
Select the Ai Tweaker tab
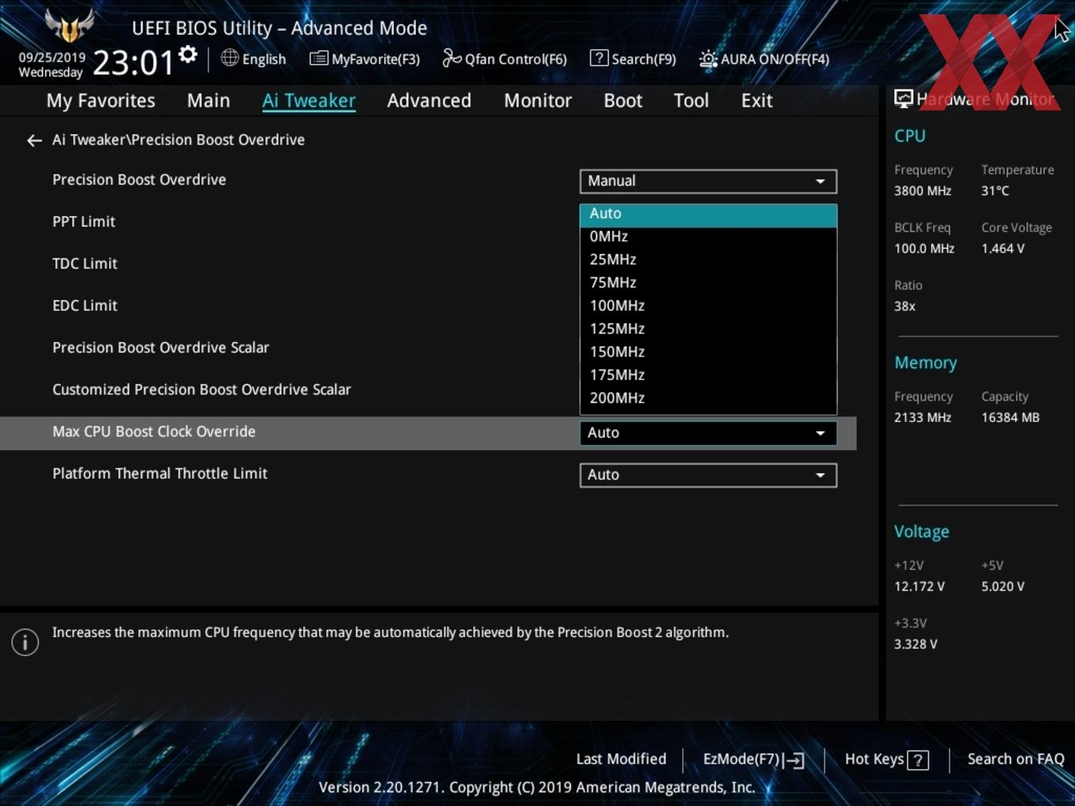click(309, 100)
